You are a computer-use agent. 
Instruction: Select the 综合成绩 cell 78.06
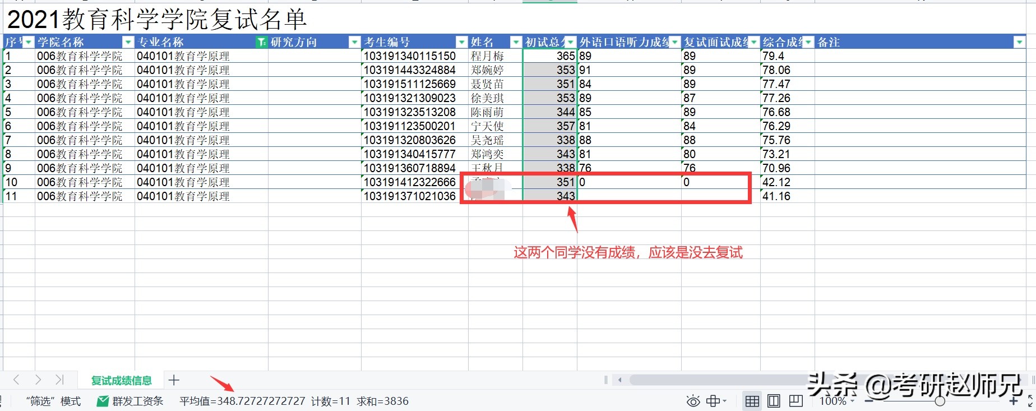tap(788, 70)
